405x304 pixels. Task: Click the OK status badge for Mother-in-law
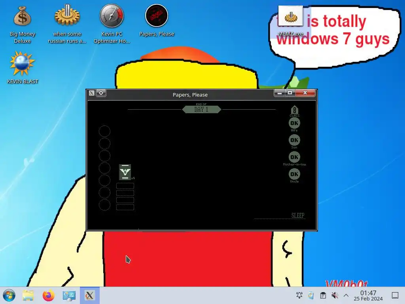294,157
